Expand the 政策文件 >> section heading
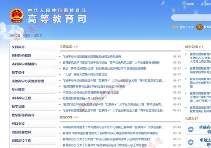This screenshot has width=211, height=148. (69, 117)
